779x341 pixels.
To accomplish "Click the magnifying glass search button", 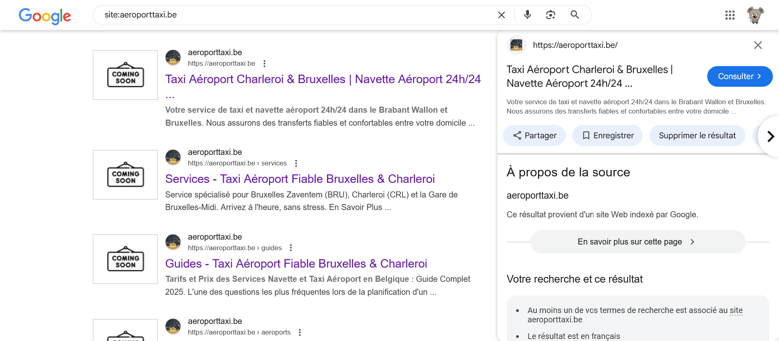I will tap(575, 15).
